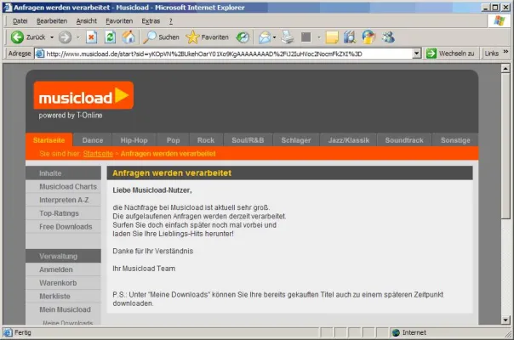Select the Jazz/Klassik genre tab
The image size is (514, 340).
pos(349,139)
